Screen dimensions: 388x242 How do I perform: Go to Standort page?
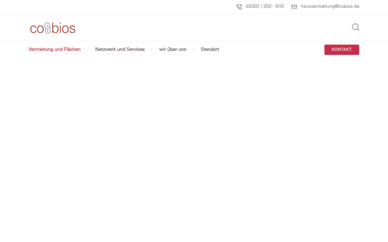[x=210, y=50]
